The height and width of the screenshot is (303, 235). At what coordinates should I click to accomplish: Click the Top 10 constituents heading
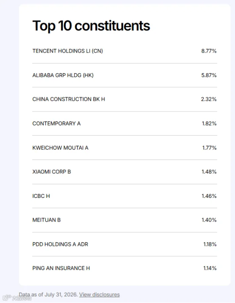pyautogui.click(x=91, y=26)
